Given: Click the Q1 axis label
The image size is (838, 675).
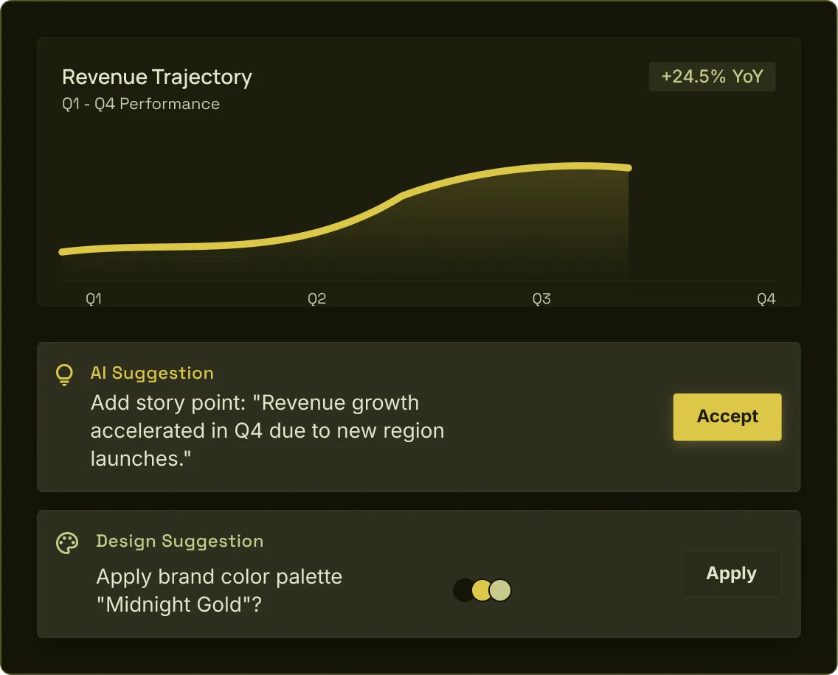Looking at the screenshot, I should click(94, 299).
